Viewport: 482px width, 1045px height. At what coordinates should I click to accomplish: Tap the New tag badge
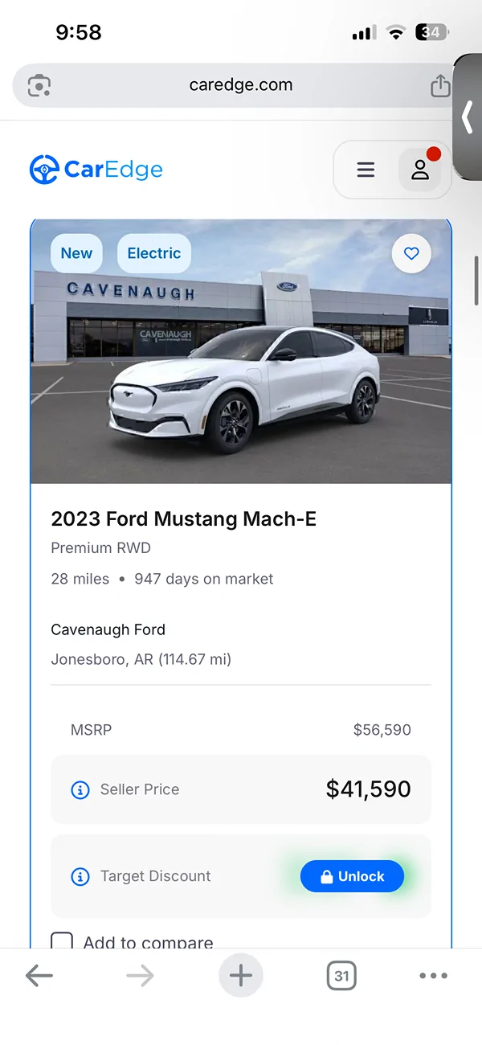(76, 253)
